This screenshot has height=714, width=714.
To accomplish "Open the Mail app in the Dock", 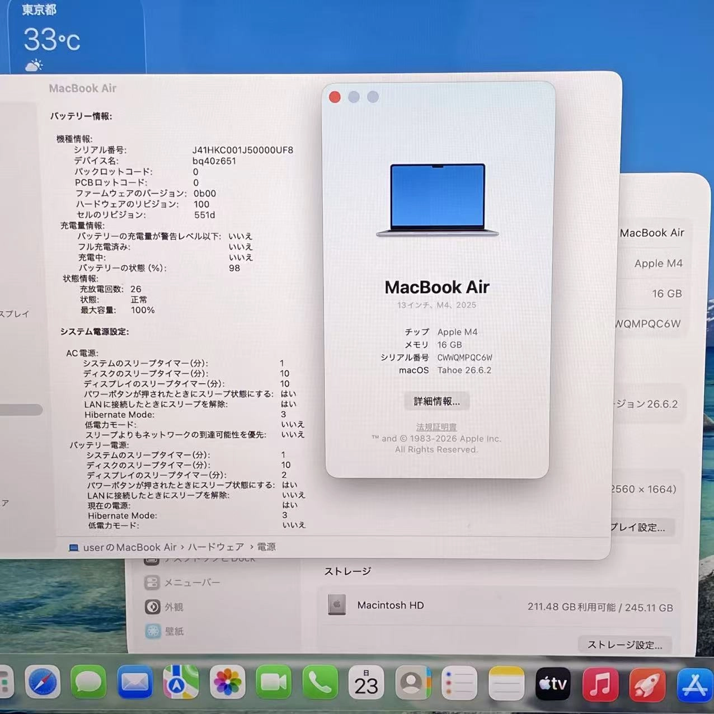I will point(135,682).
